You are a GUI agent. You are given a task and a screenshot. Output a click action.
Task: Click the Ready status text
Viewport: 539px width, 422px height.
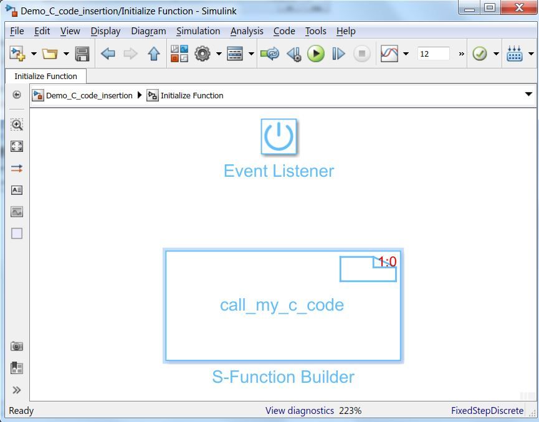tap(21, 411)
